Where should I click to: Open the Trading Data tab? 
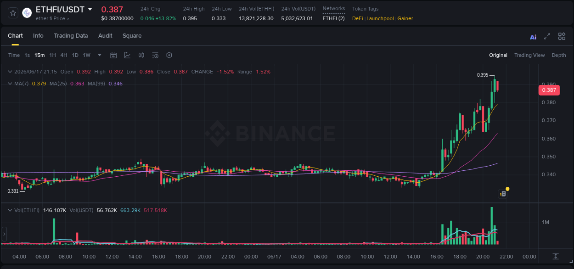(x=71, y=36)
